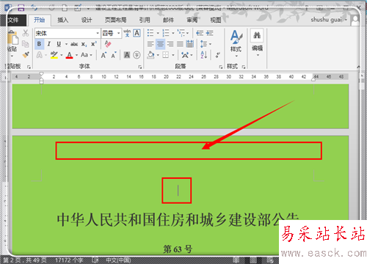
Task: Apply yellow text highlight color
Action: point(54,55)
